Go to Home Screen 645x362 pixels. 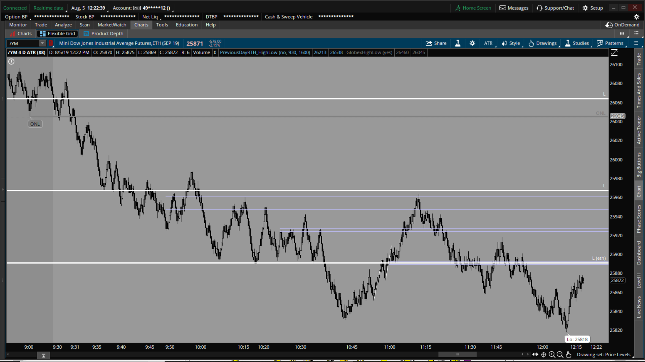tap(473, 8)
